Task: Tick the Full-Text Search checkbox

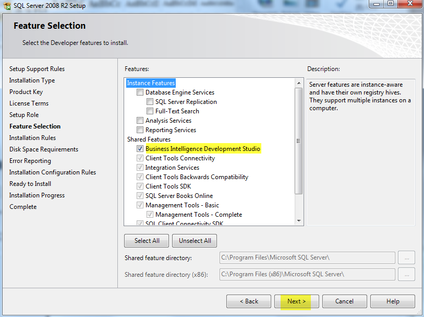Action: point(150,111)
